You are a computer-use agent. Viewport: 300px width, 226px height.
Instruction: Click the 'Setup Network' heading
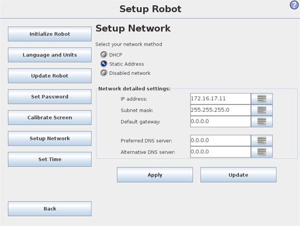(x=133, y=28)
